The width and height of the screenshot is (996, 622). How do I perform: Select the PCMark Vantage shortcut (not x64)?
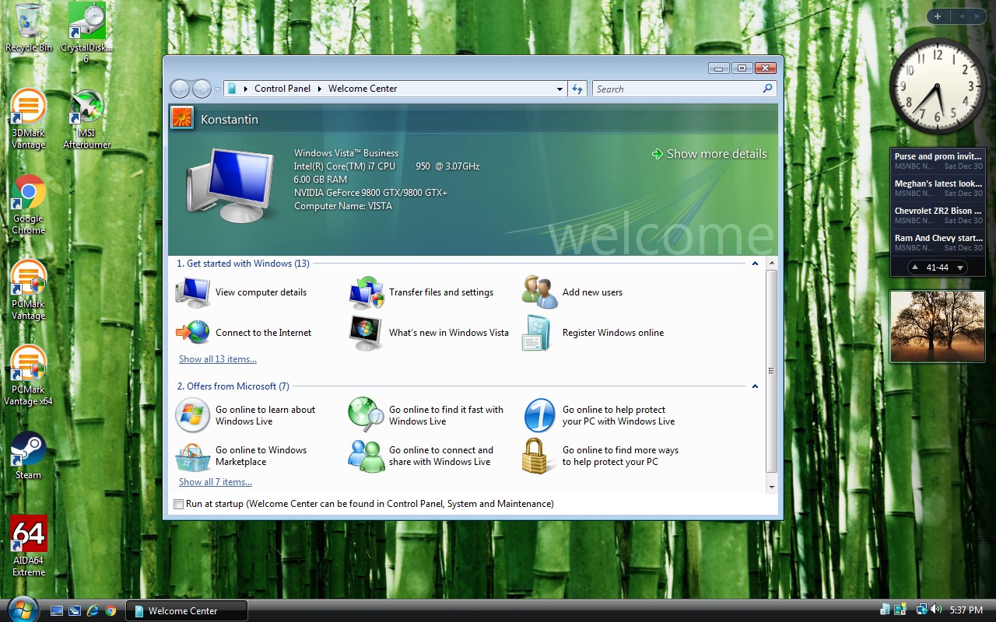(x=29, y=290)
